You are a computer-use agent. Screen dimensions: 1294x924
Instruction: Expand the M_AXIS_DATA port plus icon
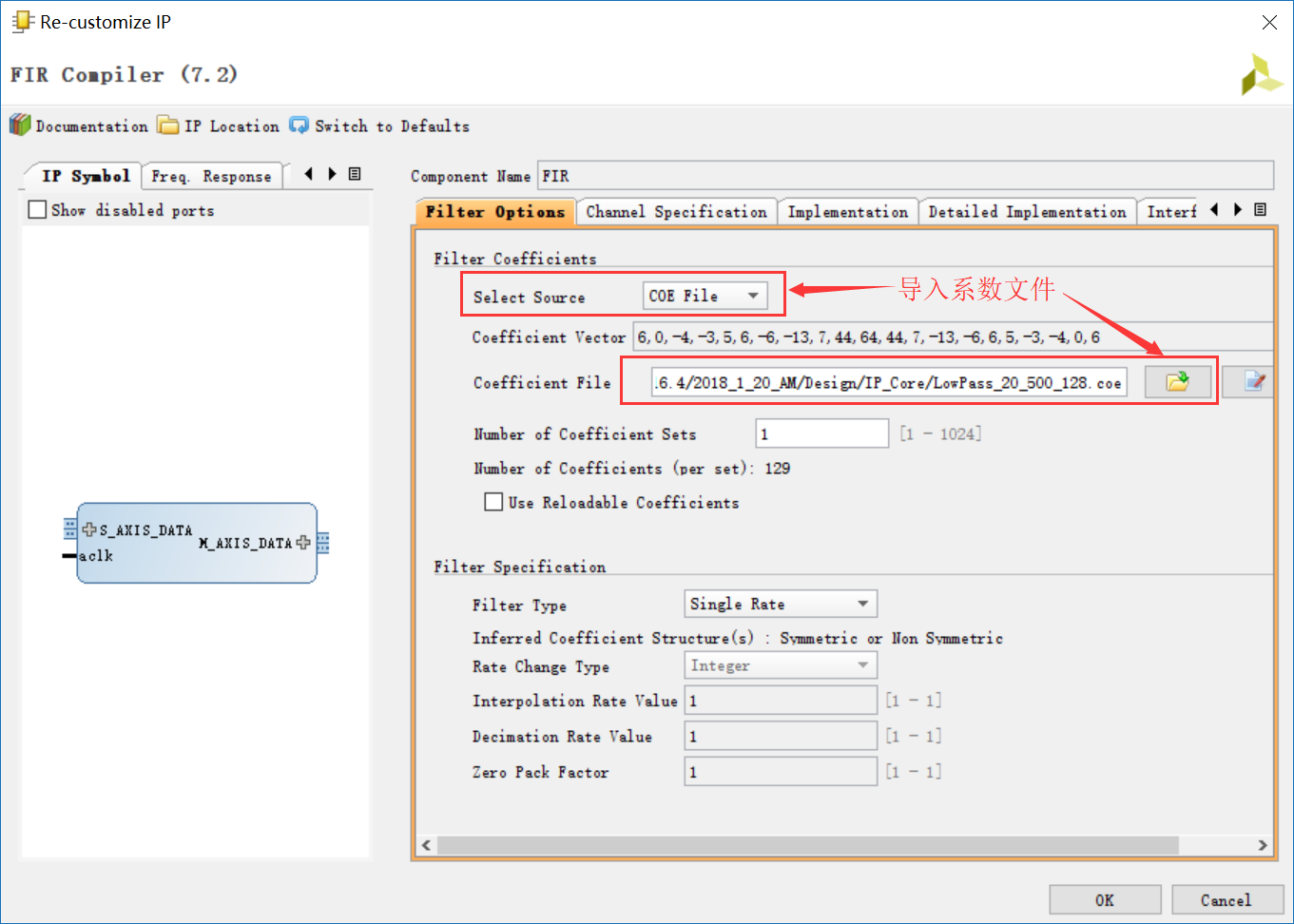coord(303,543)
